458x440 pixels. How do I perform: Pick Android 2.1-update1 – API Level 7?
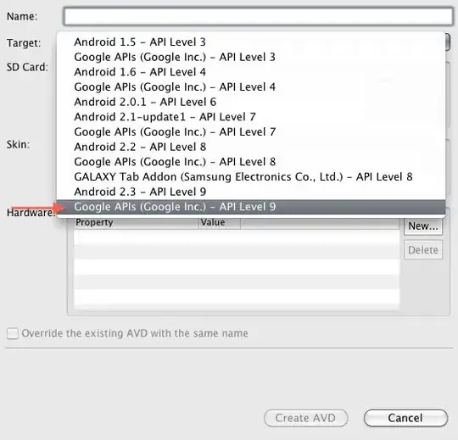[251, 117]
